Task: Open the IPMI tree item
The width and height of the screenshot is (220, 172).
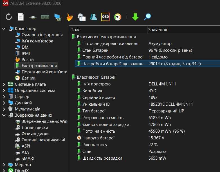Action: point(22,53)
